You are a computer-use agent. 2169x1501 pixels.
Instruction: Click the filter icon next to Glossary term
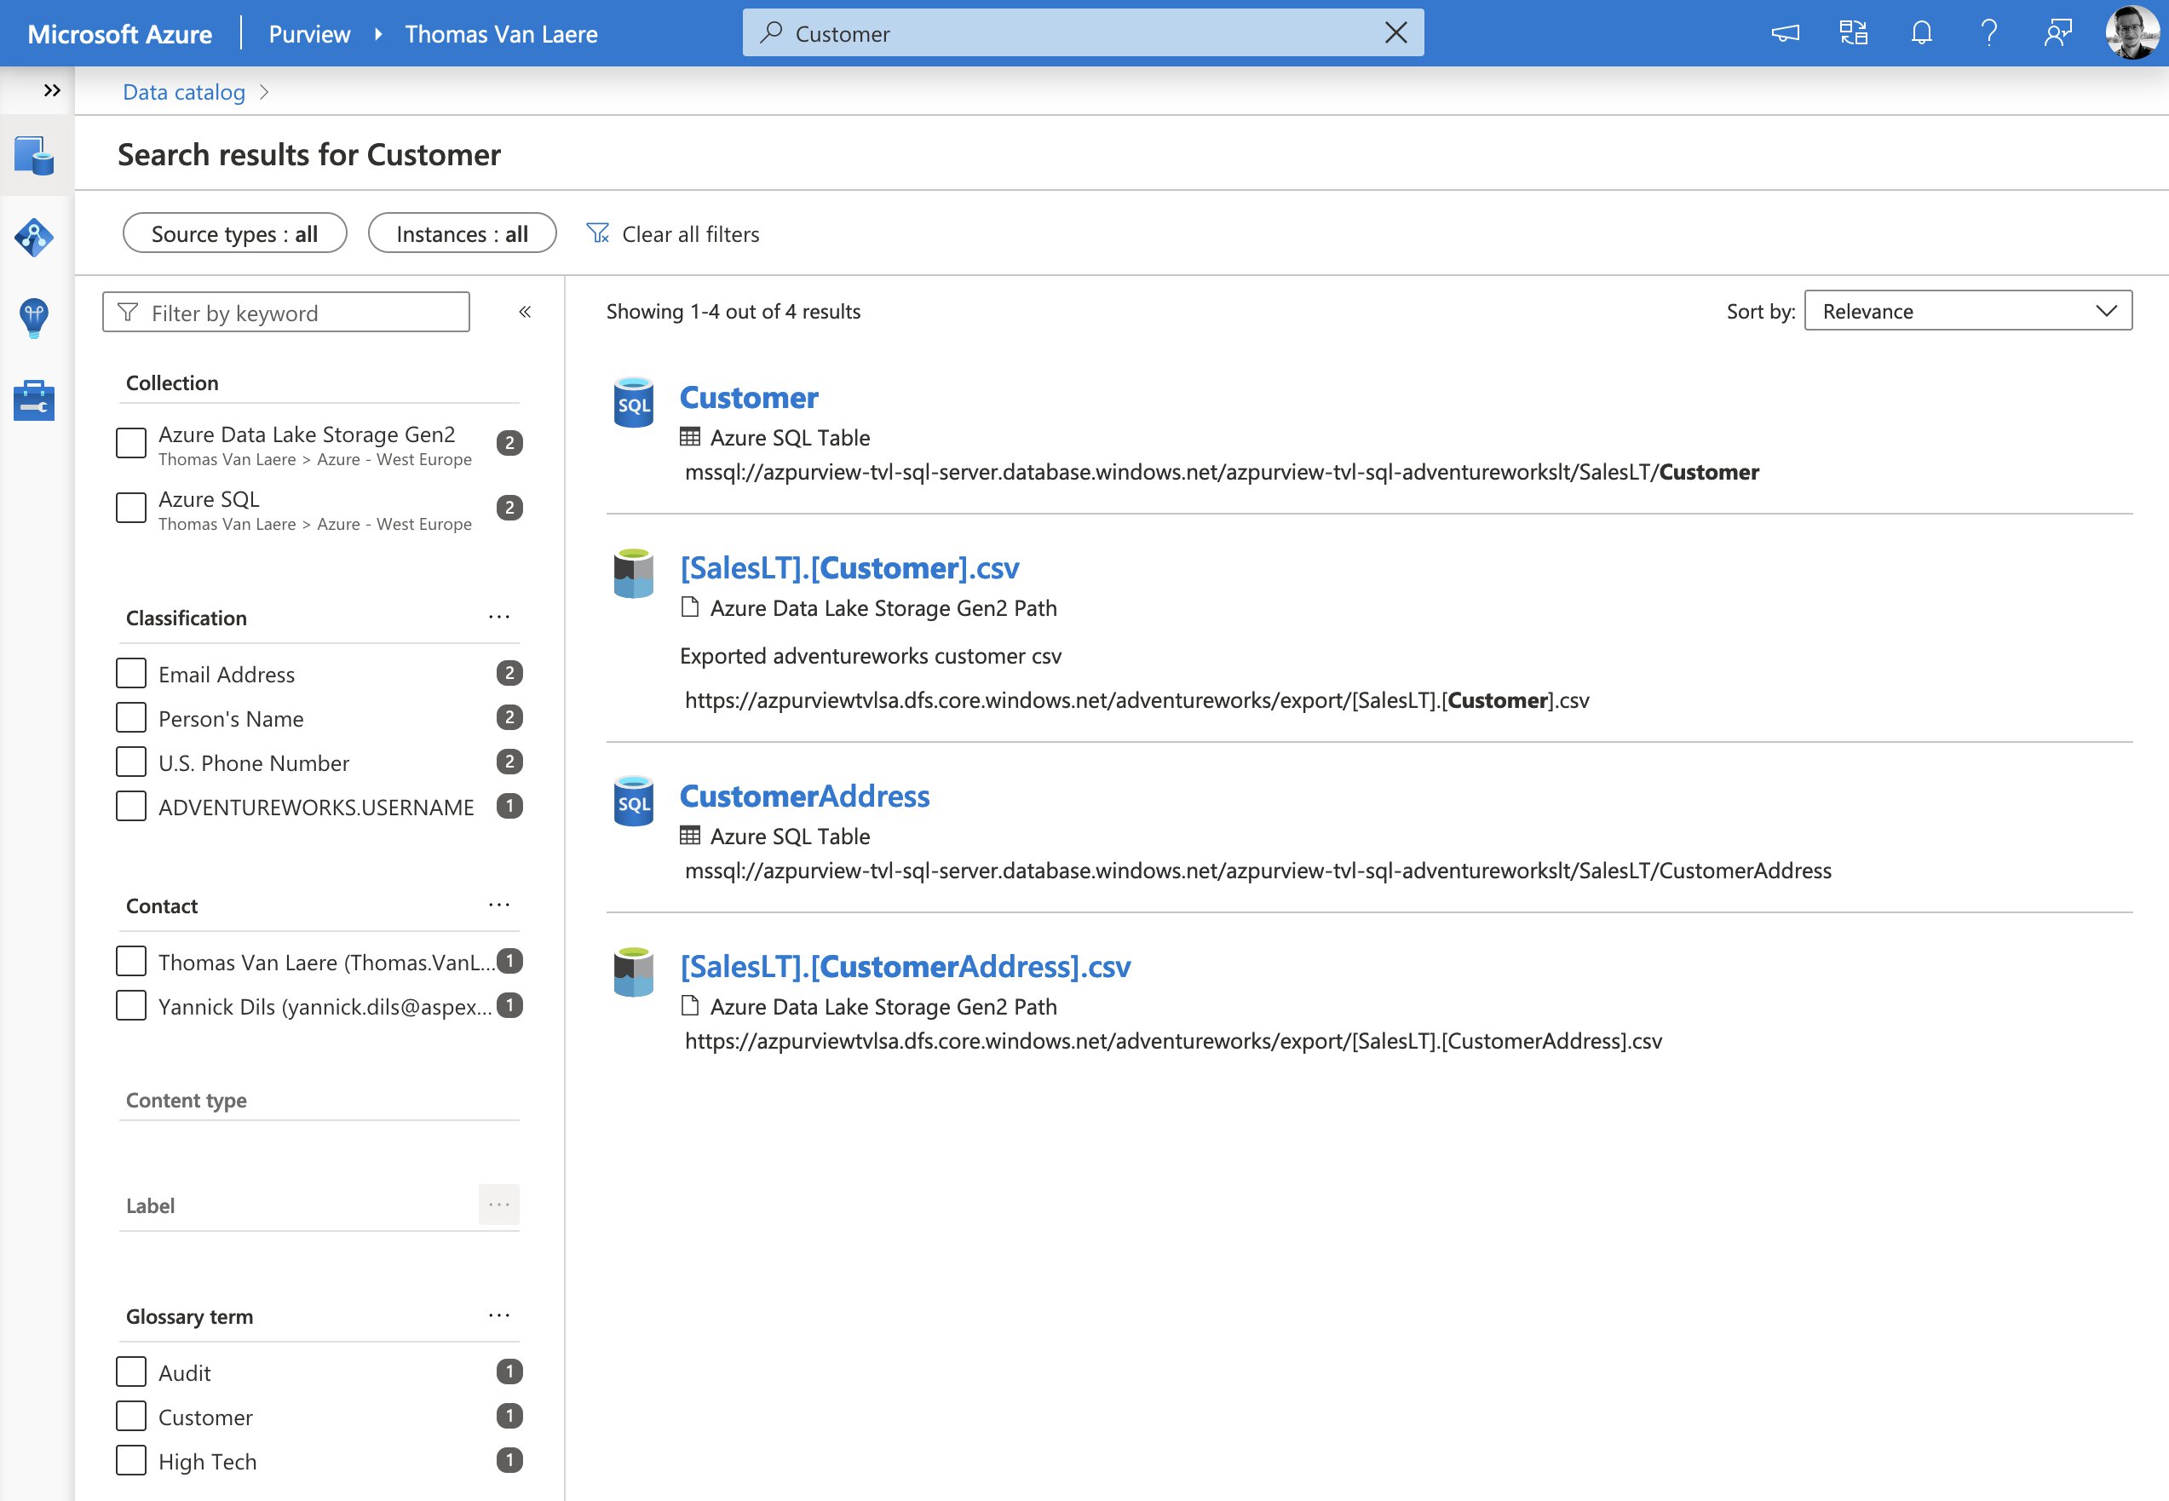501,1314
